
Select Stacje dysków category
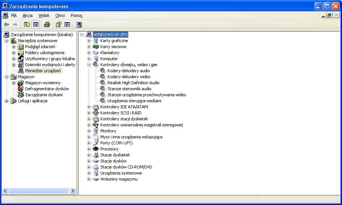[x=113, y=161]
